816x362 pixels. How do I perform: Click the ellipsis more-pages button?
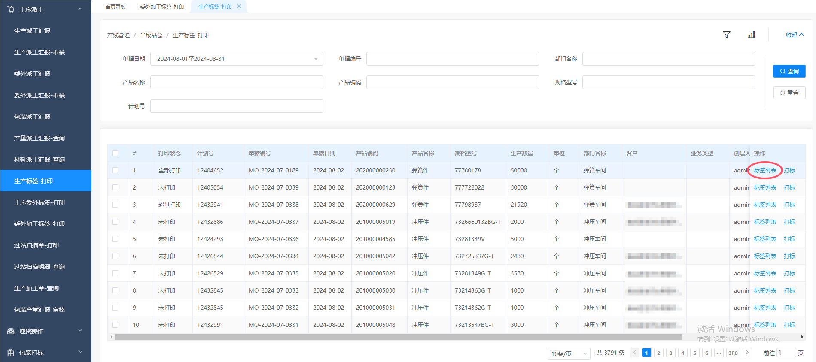coord(719,353)
